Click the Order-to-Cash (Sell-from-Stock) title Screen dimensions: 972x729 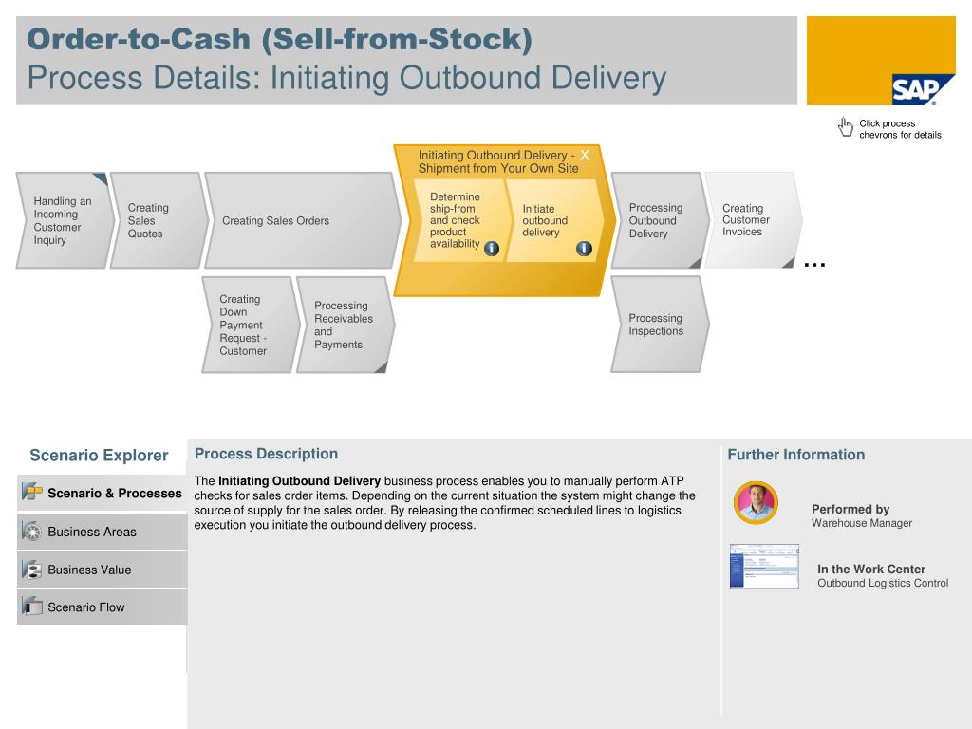coord(280,39)
